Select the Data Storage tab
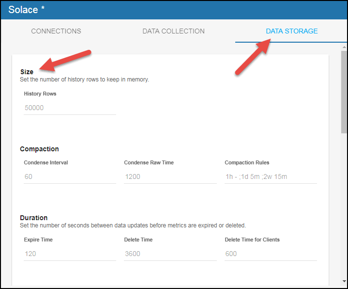The width and height of the screenshot is (348, 289). (x=291, y=31)
